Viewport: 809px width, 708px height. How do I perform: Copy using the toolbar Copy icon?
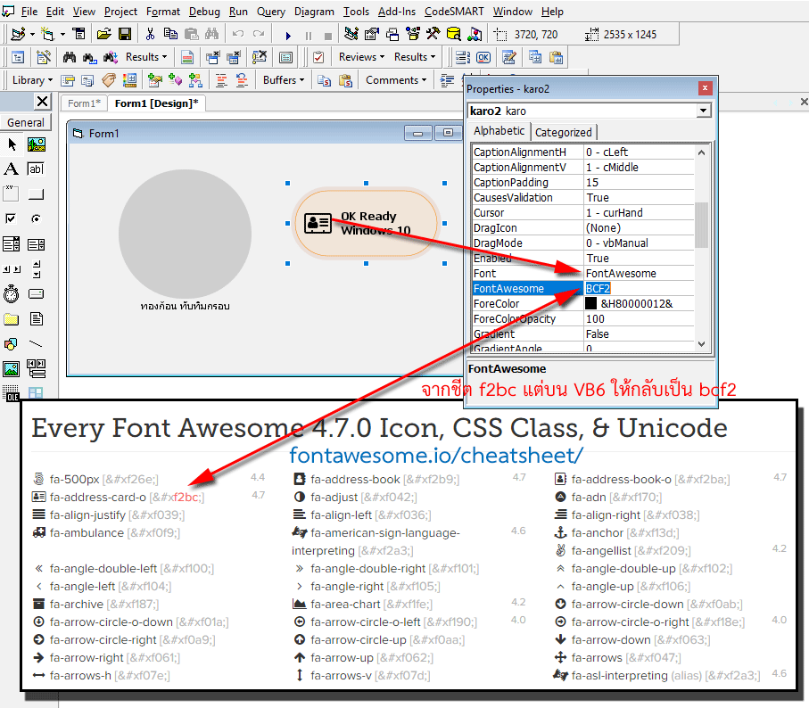(x=170, y=34)
